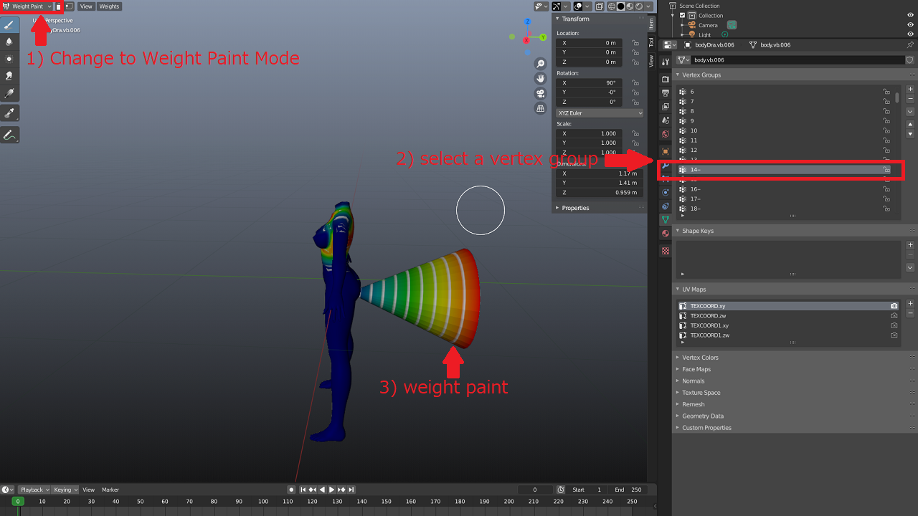Hide Camera with its eye icon
918x516 pixels.
pyautogui.click(x=910, y=25)
